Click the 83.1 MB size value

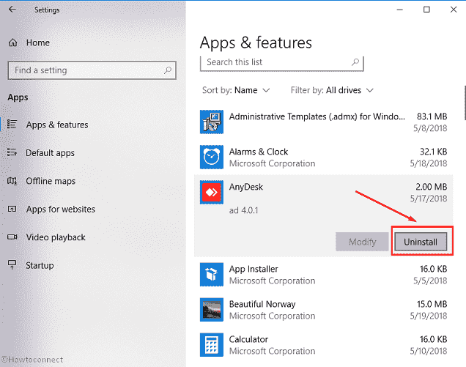click(x=432, y=116)
